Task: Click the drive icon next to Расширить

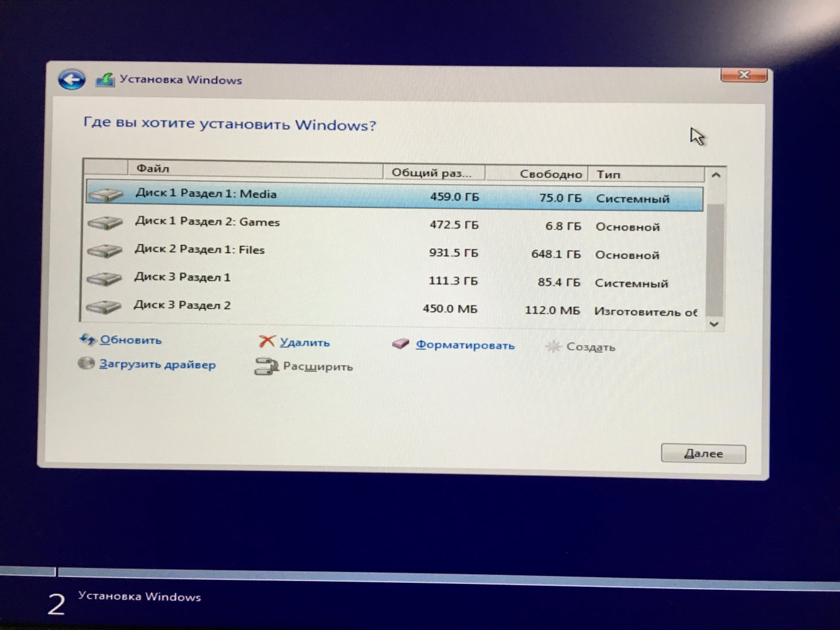Action: tap(266, 366)
